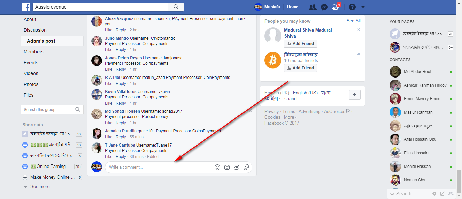This screenshot has width=462, height=199.
Task: Click See All in People you may know
Action: tap(353, 21)
